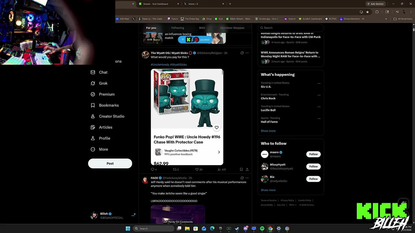Open Chrome extensions puzzle icon

coord(377,12)
